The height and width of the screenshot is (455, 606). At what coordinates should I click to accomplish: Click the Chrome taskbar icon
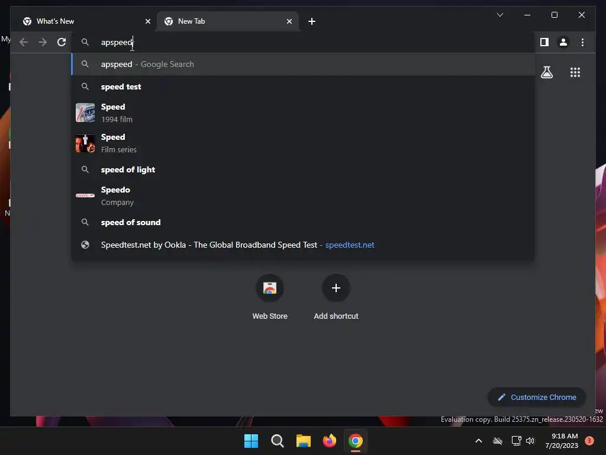click(x=356, y=441)
